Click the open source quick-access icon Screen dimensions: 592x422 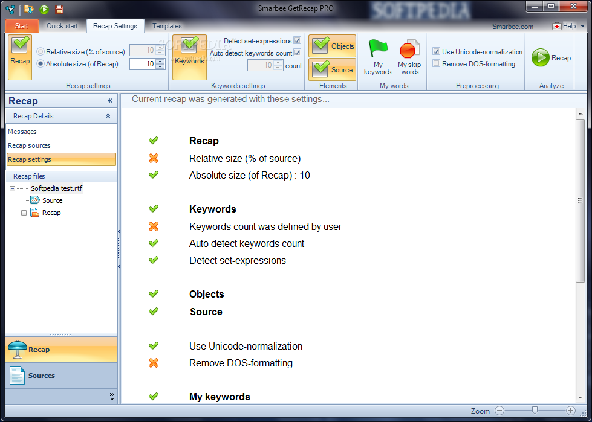(29, 8)
